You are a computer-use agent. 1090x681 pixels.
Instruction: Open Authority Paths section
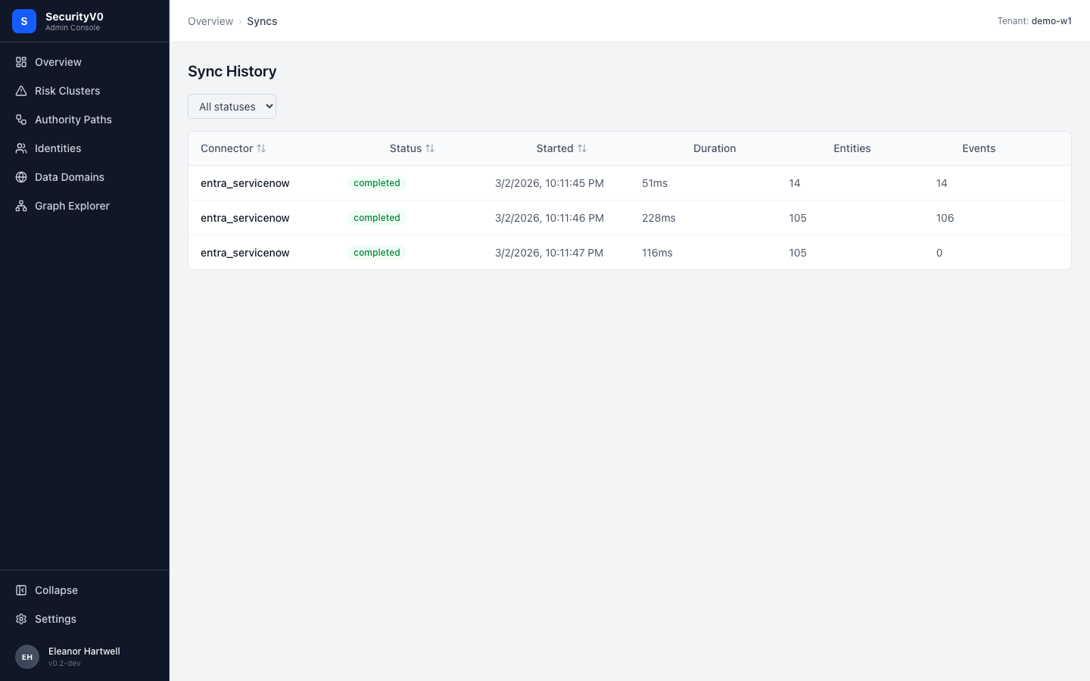(x=73, y=120)
